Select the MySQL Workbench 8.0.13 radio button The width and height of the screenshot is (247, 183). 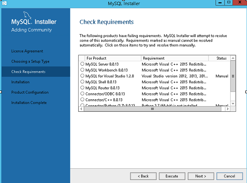[x=82, y=70]
